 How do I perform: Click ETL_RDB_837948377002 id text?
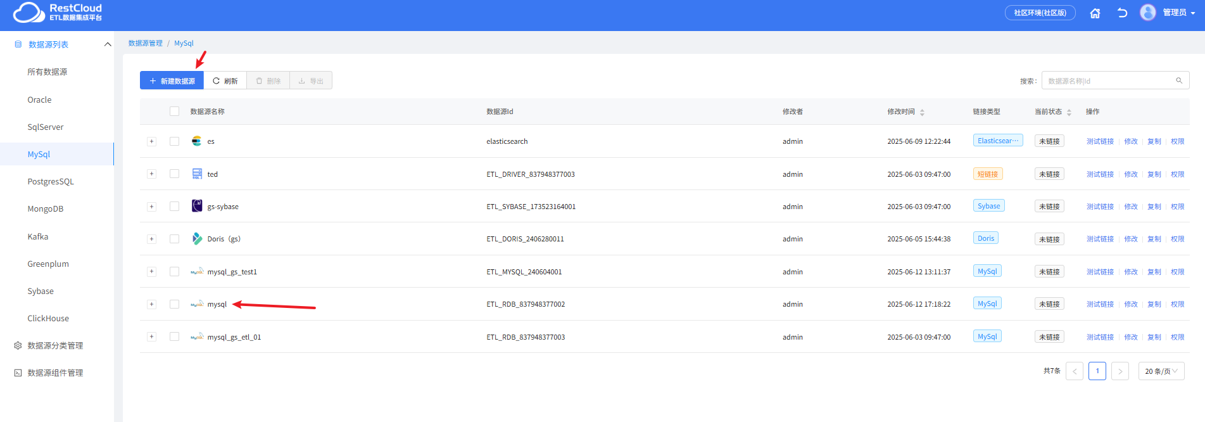[x=526, y=304]
